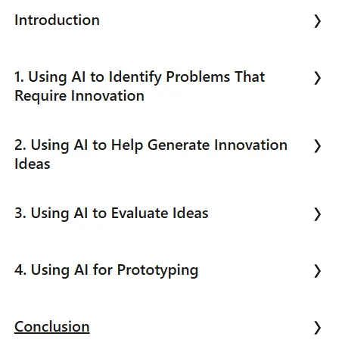The height and width of the screenshot is (346, 339).
Task: Follow the underlined Conclusion link
Action: [52, 327]
